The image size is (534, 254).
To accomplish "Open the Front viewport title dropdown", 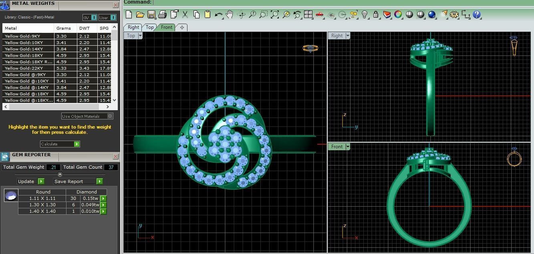I will 348,147.
